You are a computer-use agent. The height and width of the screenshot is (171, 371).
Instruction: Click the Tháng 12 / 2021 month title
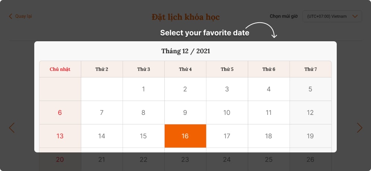185,51
